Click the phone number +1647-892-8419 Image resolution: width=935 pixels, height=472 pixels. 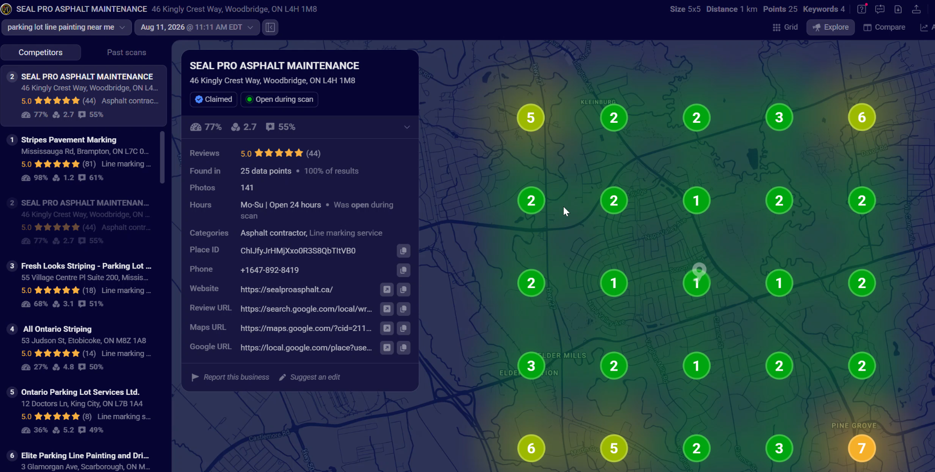[x=270, y=270]
